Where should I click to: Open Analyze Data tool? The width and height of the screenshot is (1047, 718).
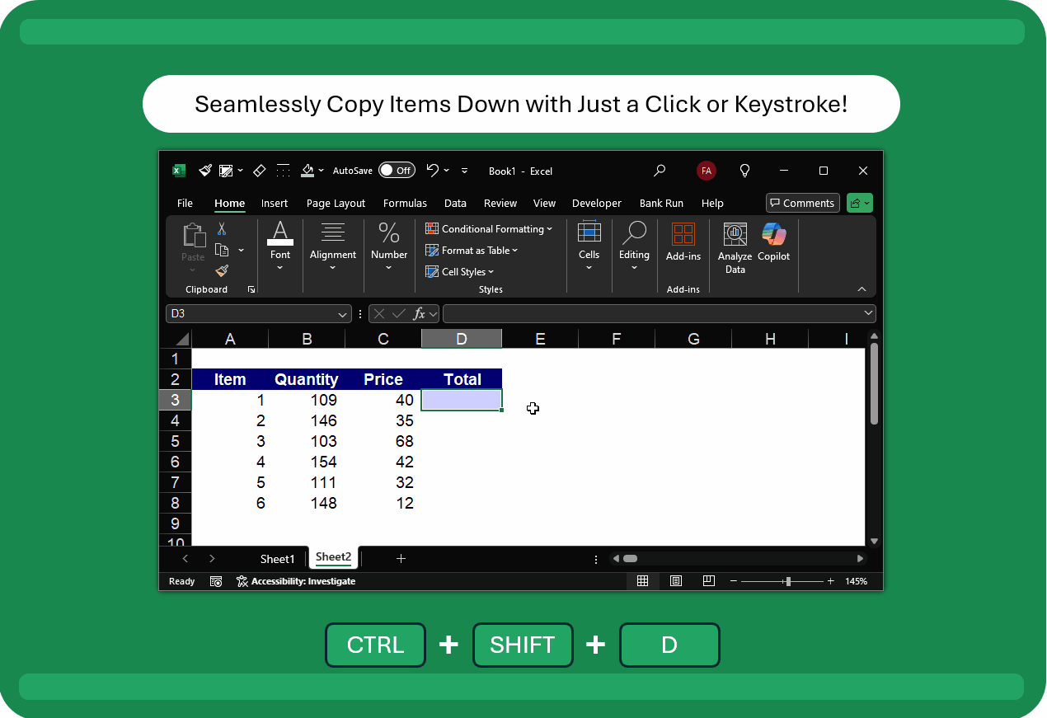tap(735, 247)
